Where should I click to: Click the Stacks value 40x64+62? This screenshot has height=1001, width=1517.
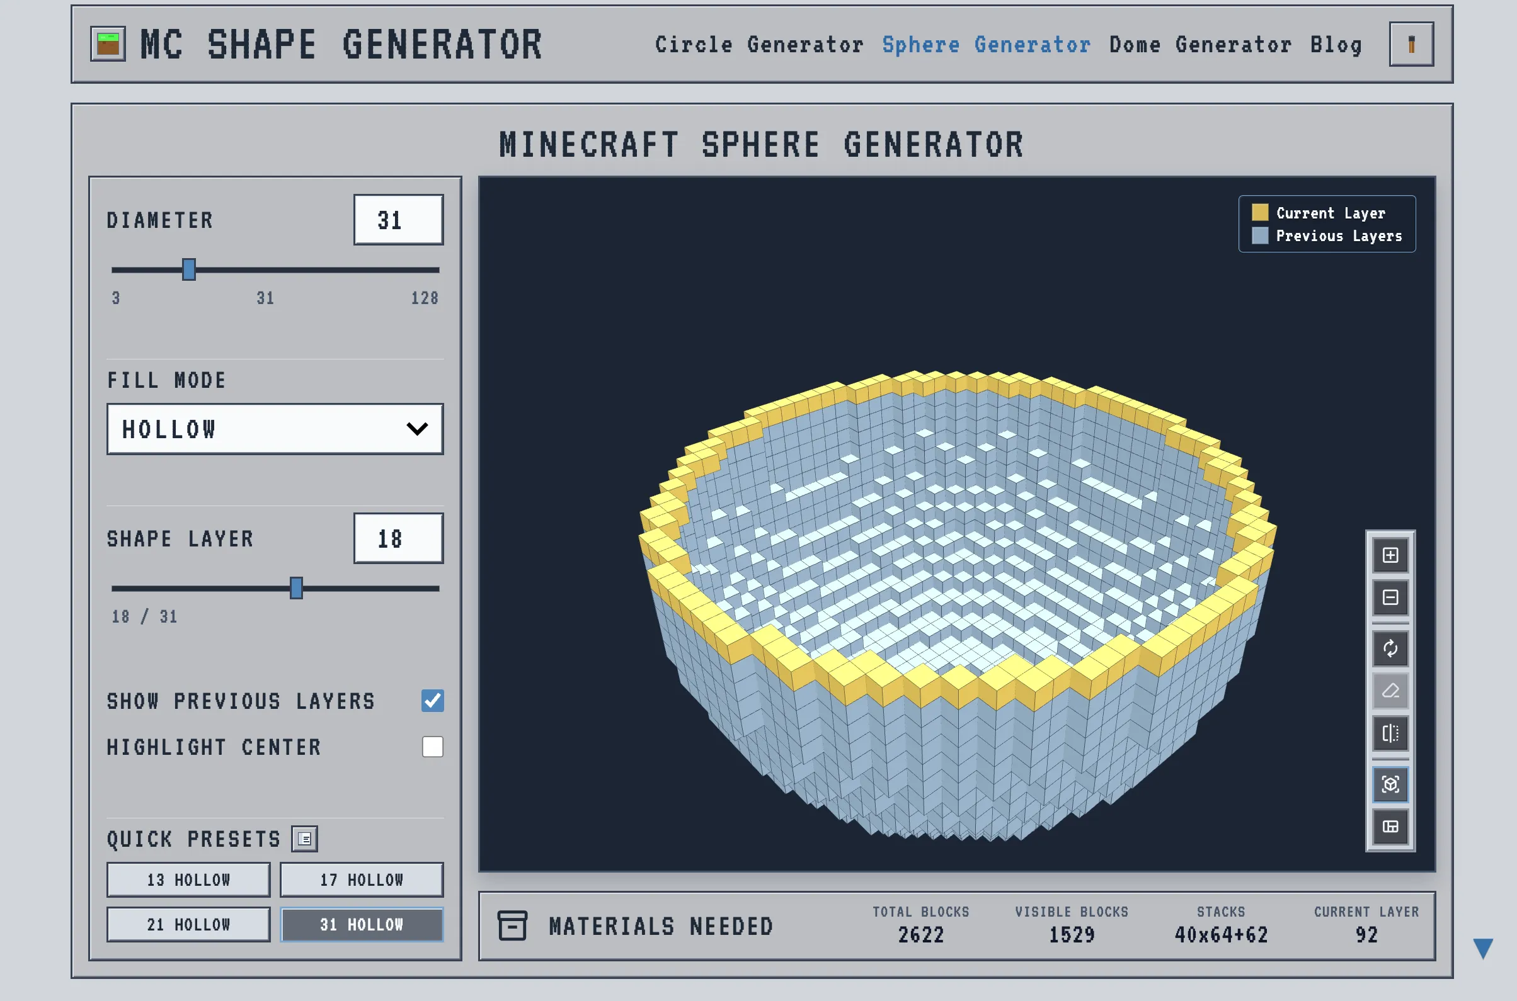coord(1221,936)
